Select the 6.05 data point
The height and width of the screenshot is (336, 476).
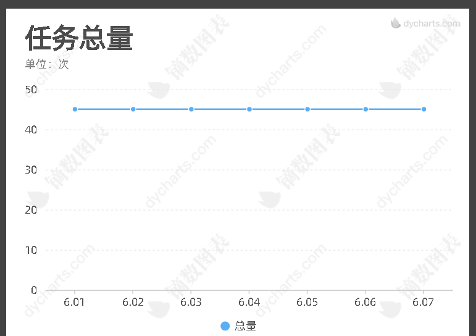tap(307, 109)
